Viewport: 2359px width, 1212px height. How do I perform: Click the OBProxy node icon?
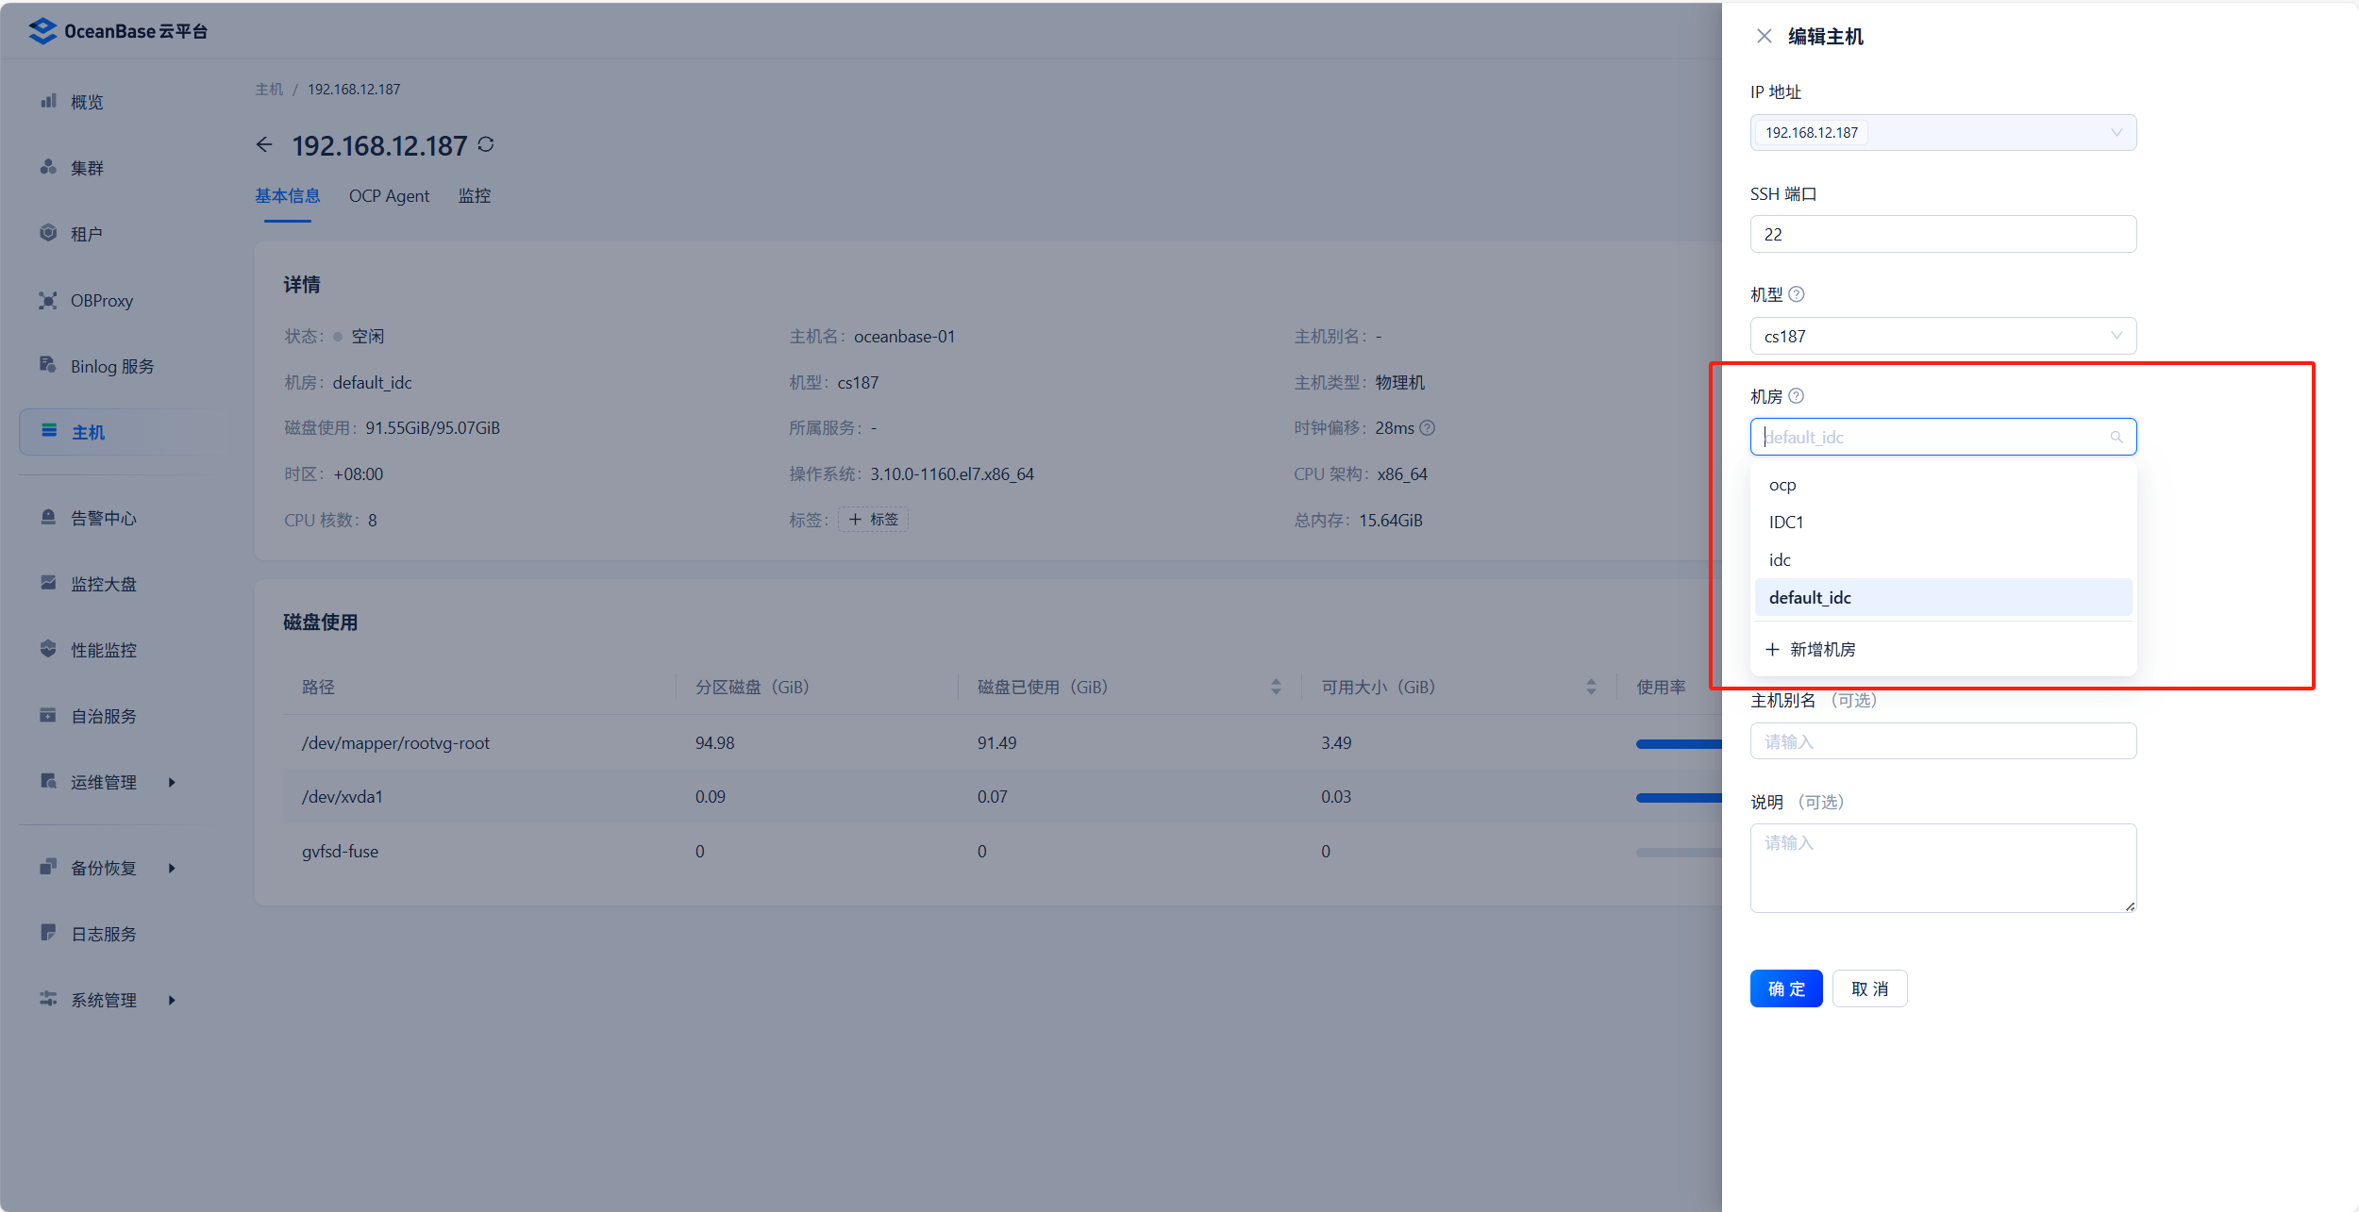tap(48, 300)
